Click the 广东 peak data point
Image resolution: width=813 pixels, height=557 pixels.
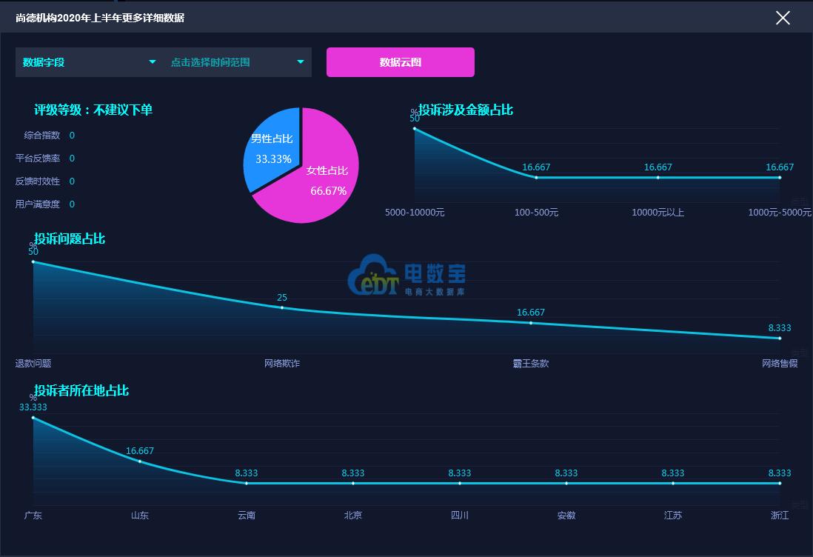(x=33, y=418)
